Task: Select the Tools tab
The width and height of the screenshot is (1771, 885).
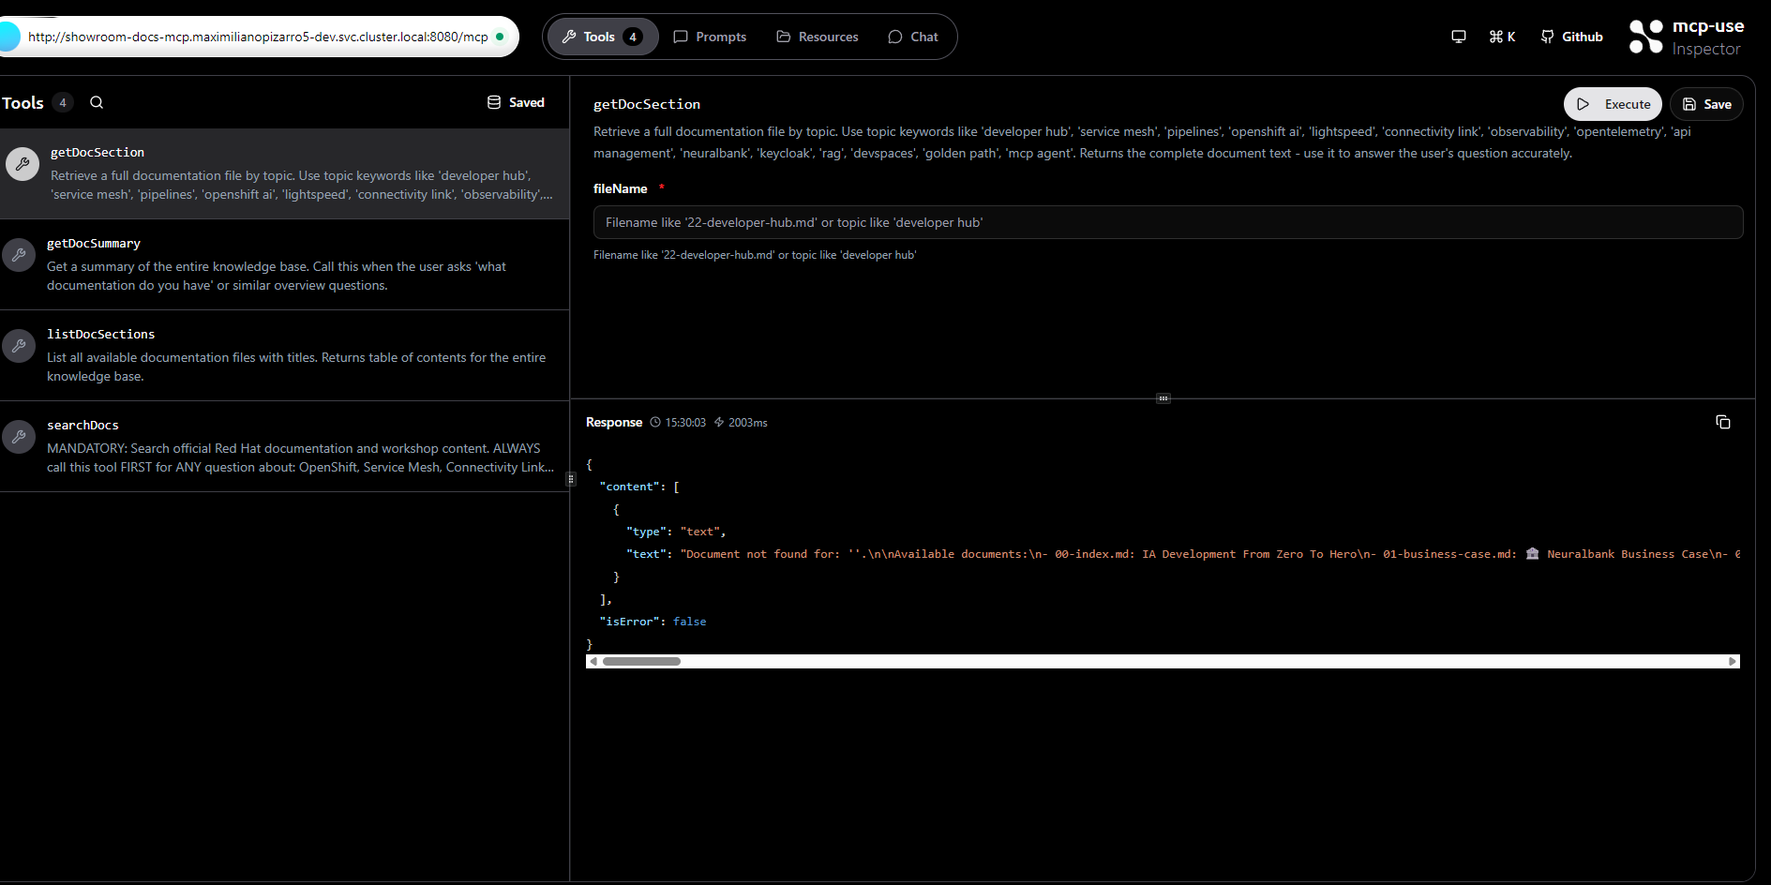Action: click(600, 37)
